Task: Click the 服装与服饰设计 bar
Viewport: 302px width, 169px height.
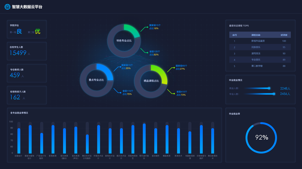Action: [x=30, y=139]
